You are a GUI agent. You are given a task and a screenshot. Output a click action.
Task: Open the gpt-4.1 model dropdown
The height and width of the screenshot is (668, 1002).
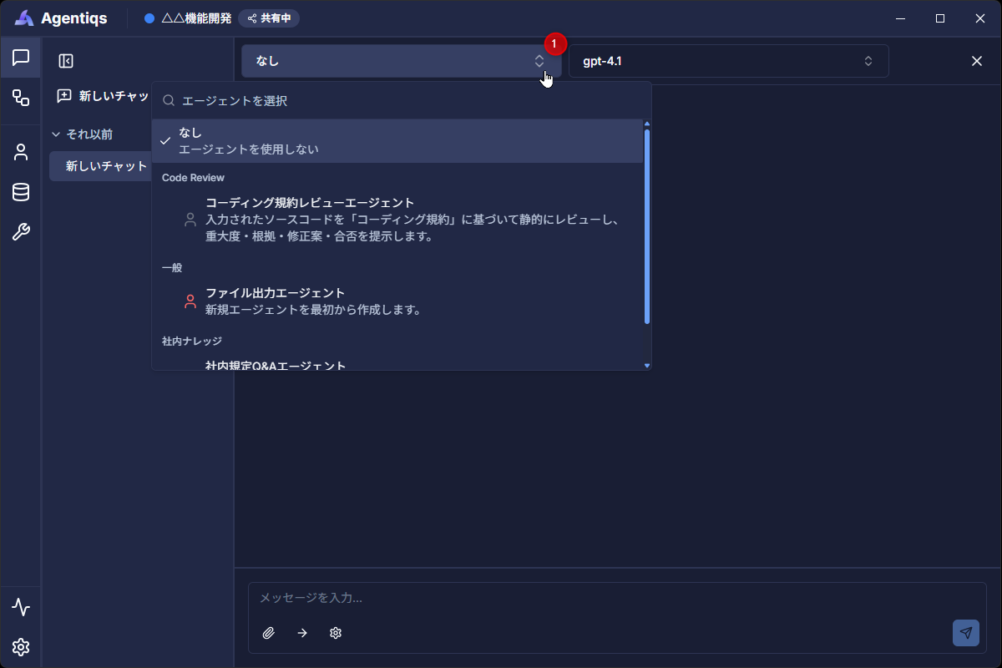coord(728,61)
